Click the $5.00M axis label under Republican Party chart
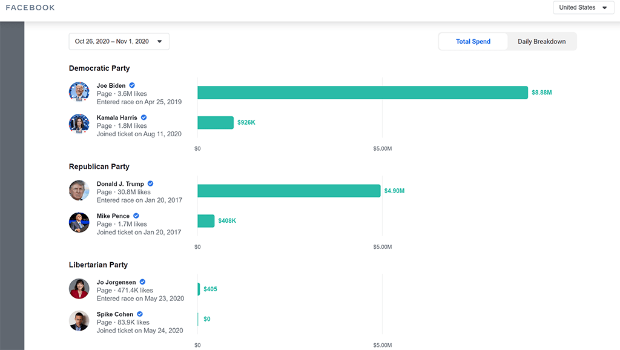The height and width of the screenshot is (350, 620). pos(383,247)
